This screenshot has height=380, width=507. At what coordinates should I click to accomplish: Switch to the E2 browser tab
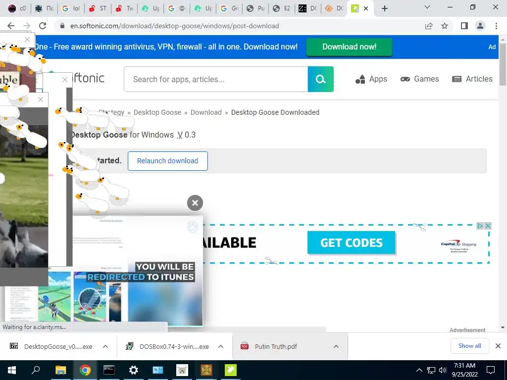coord(282,8)
